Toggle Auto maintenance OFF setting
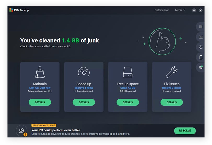Viewport: 212px width, 145px height. tap(50, 91)
